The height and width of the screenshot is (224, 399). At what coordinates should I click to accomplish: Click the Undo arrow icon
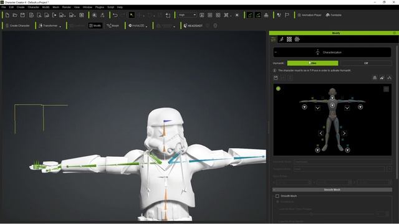click(115, 15)
